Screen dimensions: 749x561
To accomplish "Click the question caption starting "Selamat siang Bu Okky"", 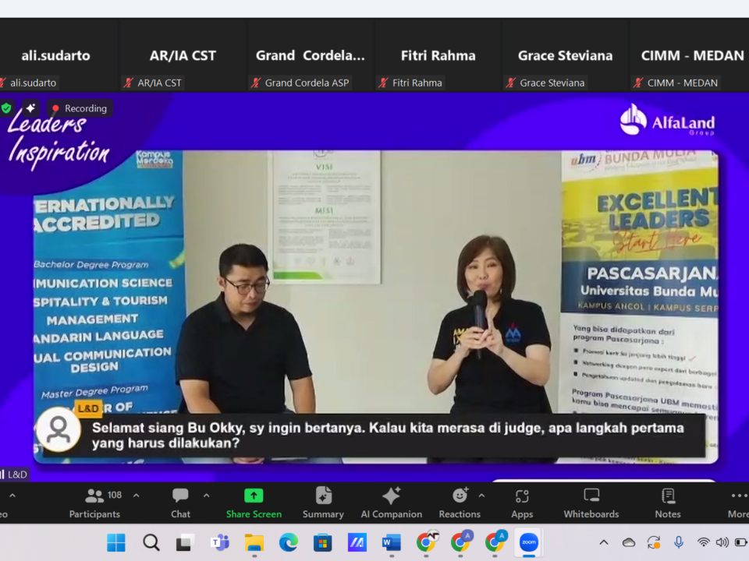I will [388, 436].
